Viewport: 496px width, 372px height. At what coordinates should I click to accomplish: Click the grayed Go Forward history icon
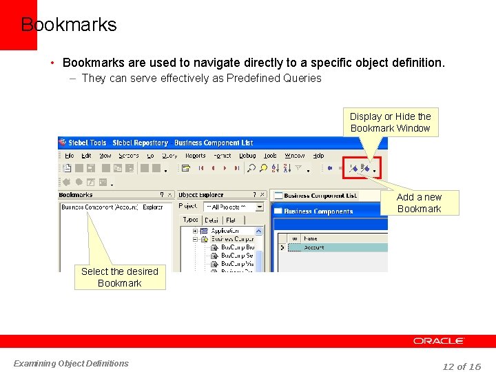(340, 168)
